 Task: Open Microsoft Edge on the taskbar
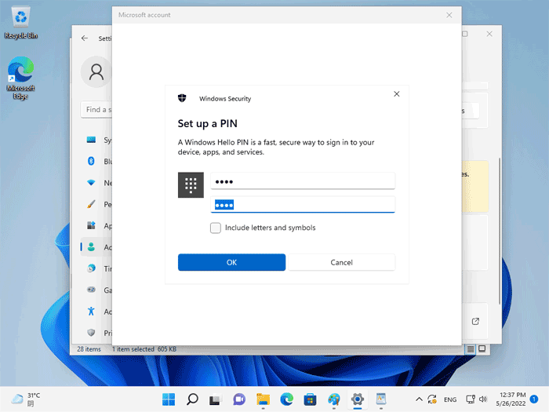(x=286, y=399)
